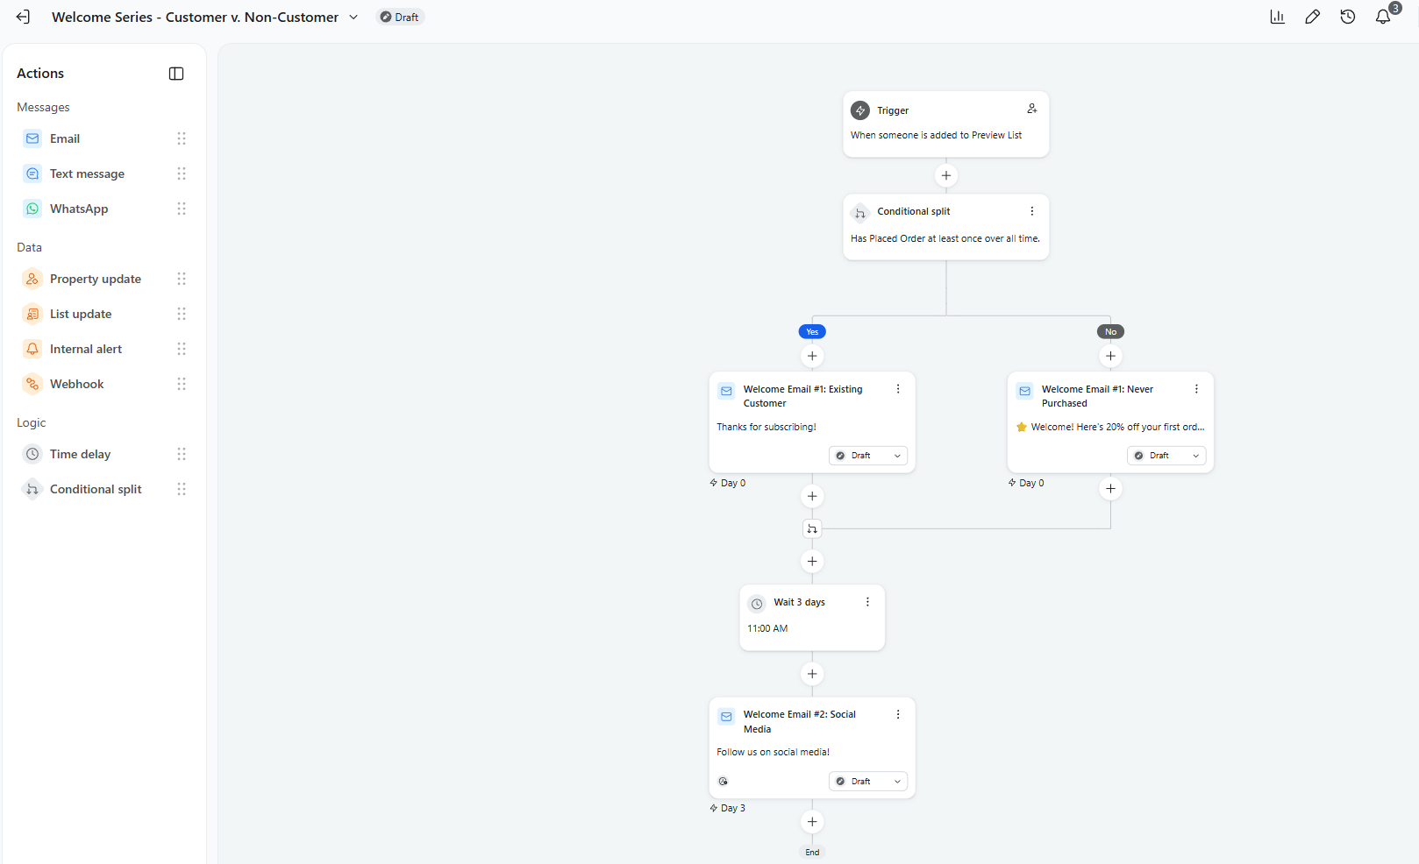Click the trigger profile filter icon
Image resolution: width=1419 pixels, height=864 pixels.
click(1032, 109)
